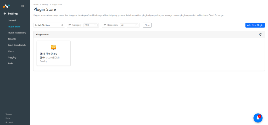Open Tenants link at sidebar bottom
This screenshot has height=125, width=268.
point(9,114)
